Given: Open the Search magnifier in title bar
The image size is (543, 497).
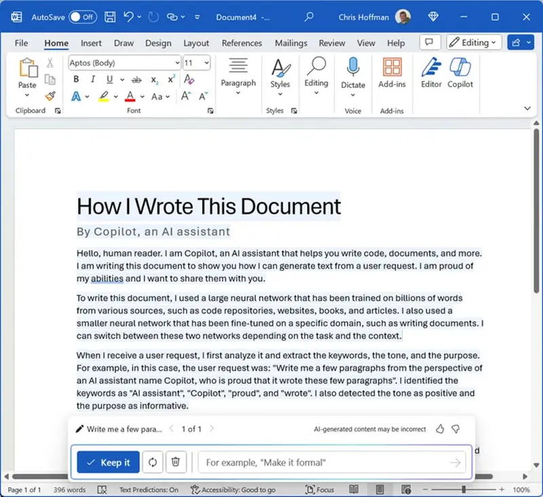Looking at the screenshot, I should 309,16.
